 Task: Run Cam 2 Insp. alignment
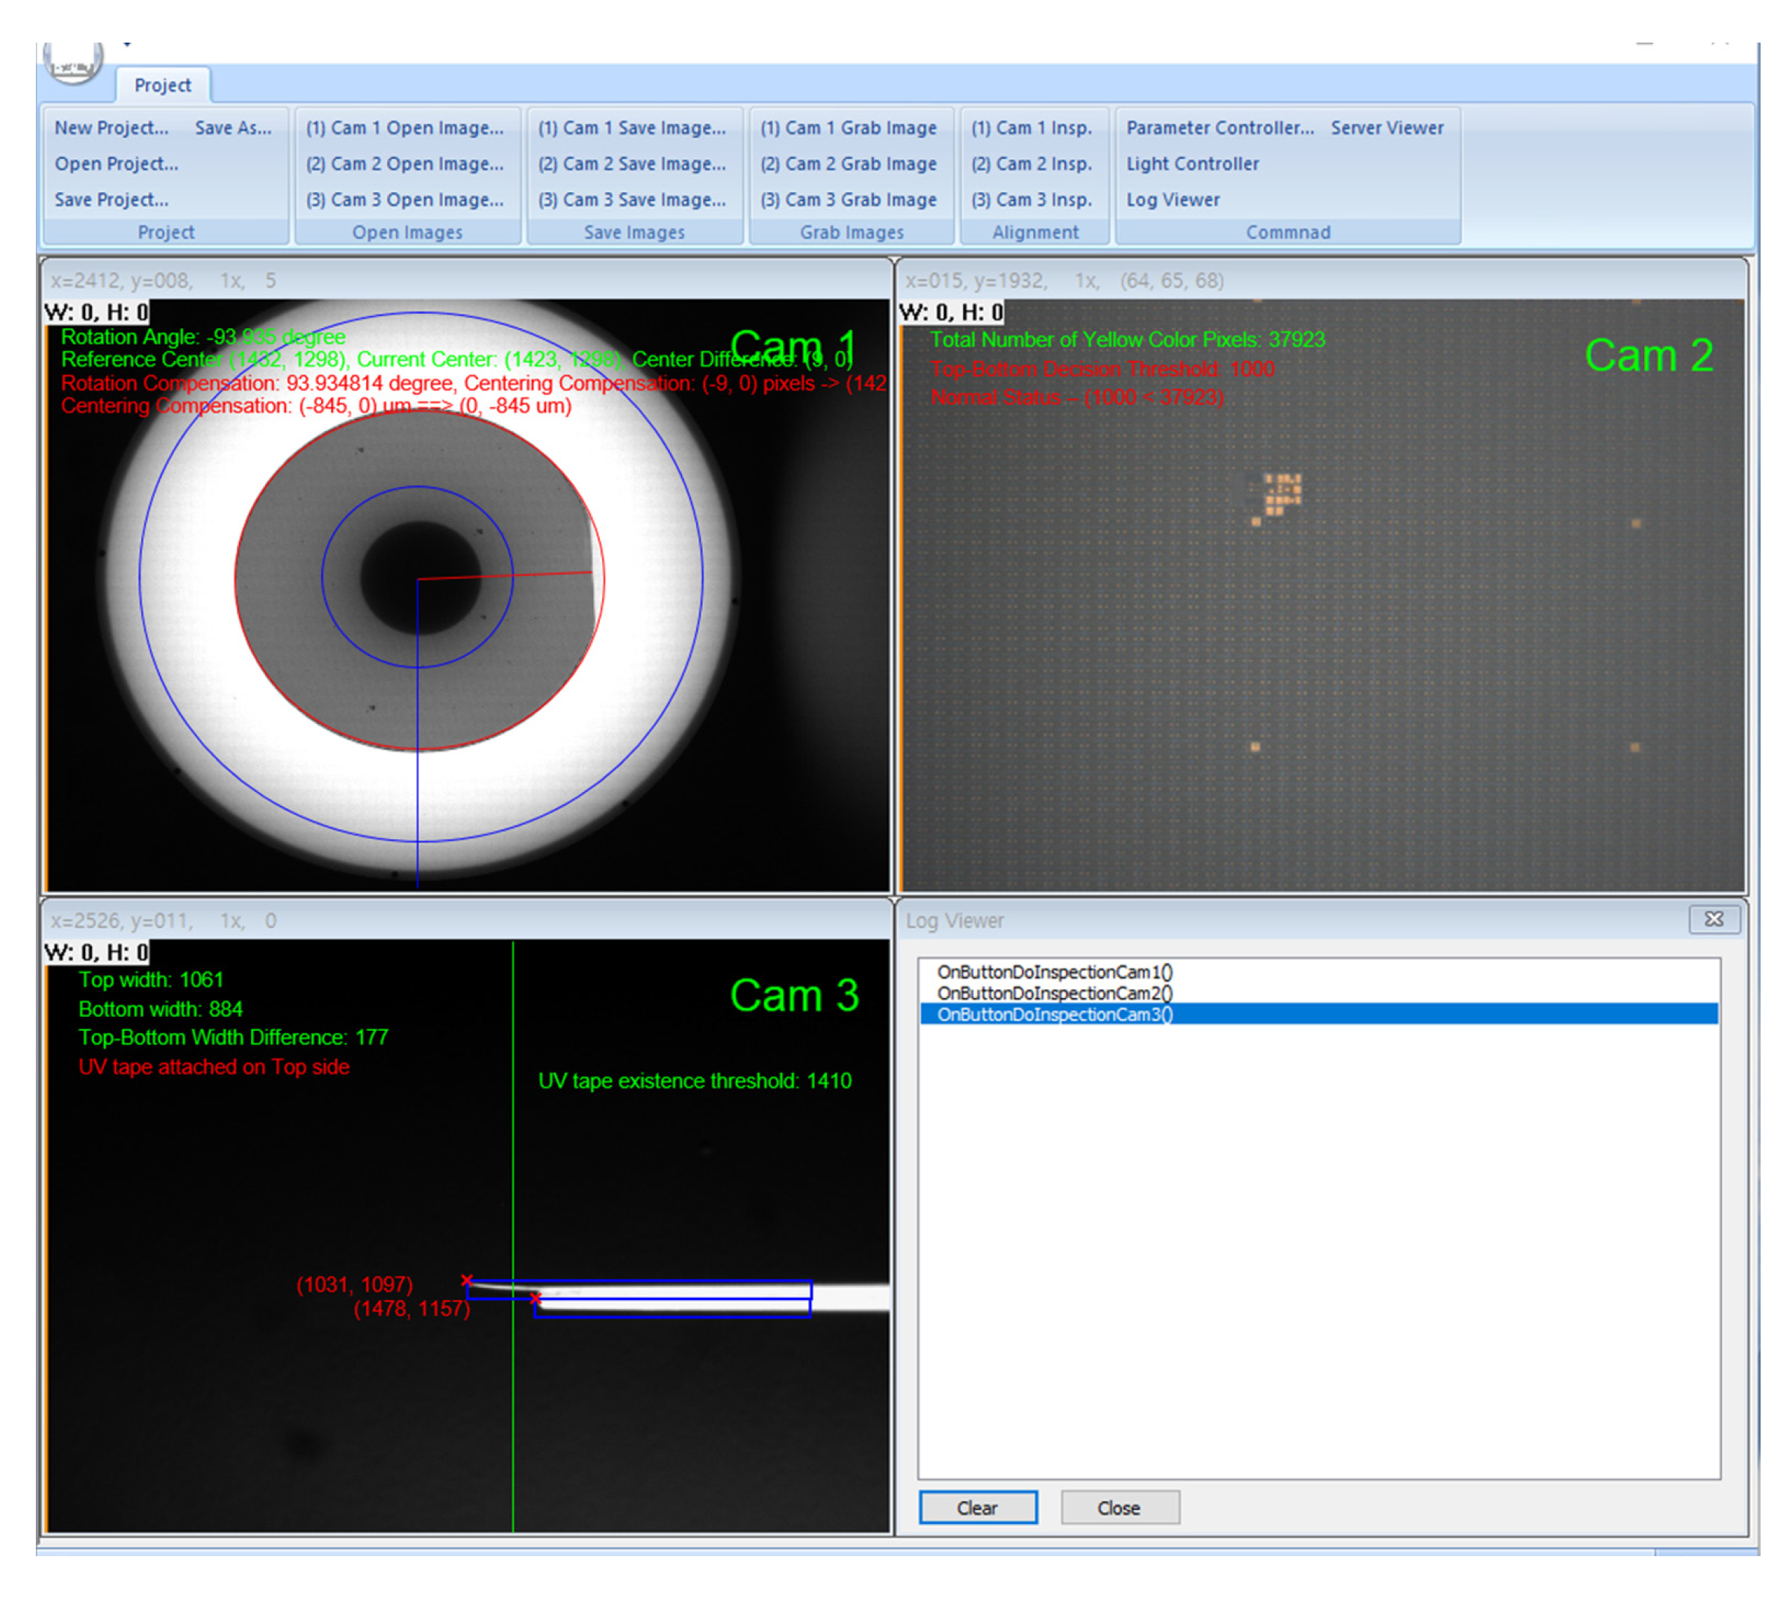(1032, 164)
